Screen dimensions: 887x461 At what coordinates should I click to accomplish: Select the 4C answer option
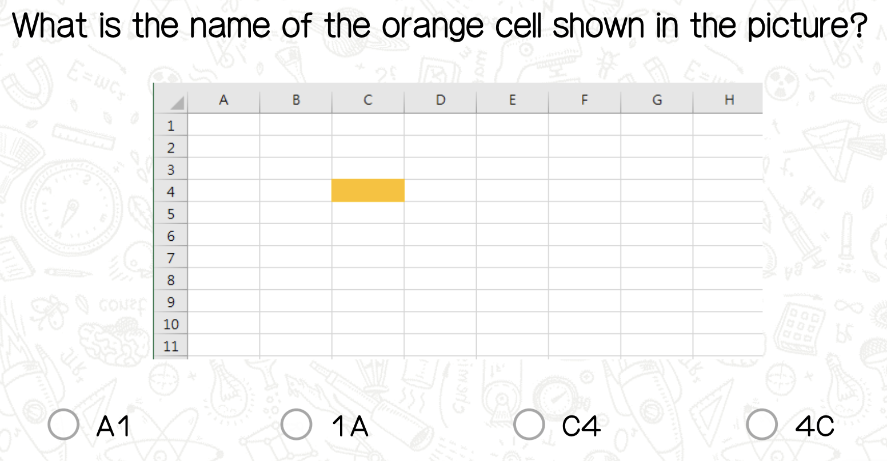pyautogui.click(x=762, y=426)
